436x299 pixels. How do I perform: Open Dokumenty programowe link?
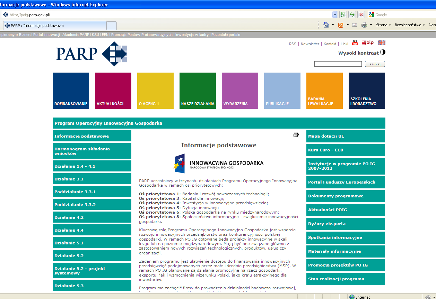pyautogui.click(x=346, y=196)
